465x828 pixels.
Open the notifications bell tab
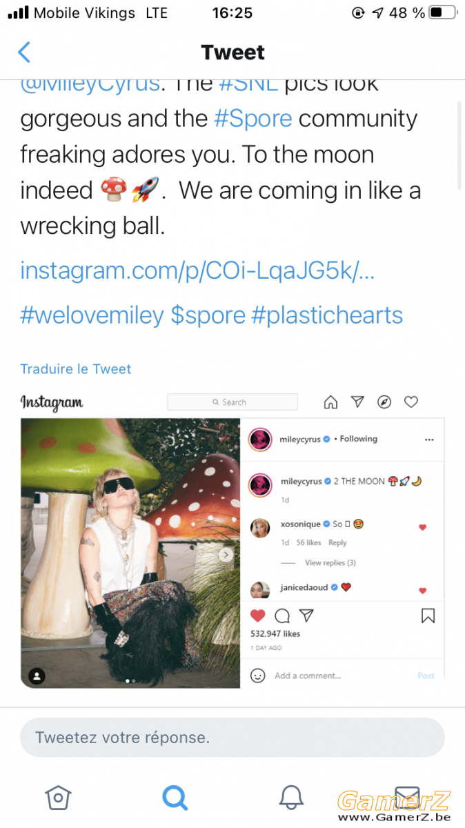[x=291, y=798]
